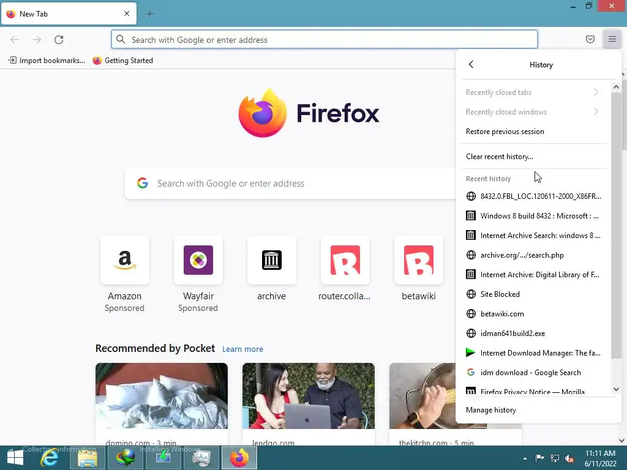The image size is (627, 470).
Task: Open the thekitchn.com Pocket article thumbnail
Action: pos(422,396)
